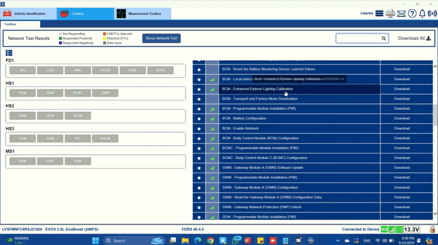Click the wireless device connection icon
Screen dimensions: 438x245
click(432, 13)
